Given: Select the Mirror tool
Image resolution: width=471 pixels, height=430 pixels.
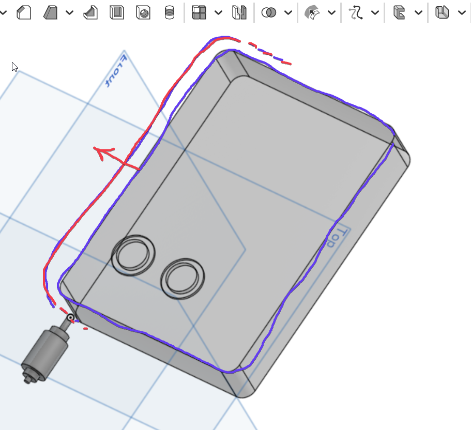Looking at the screenshot, I should pyautogui.click(x=239, y=12).
